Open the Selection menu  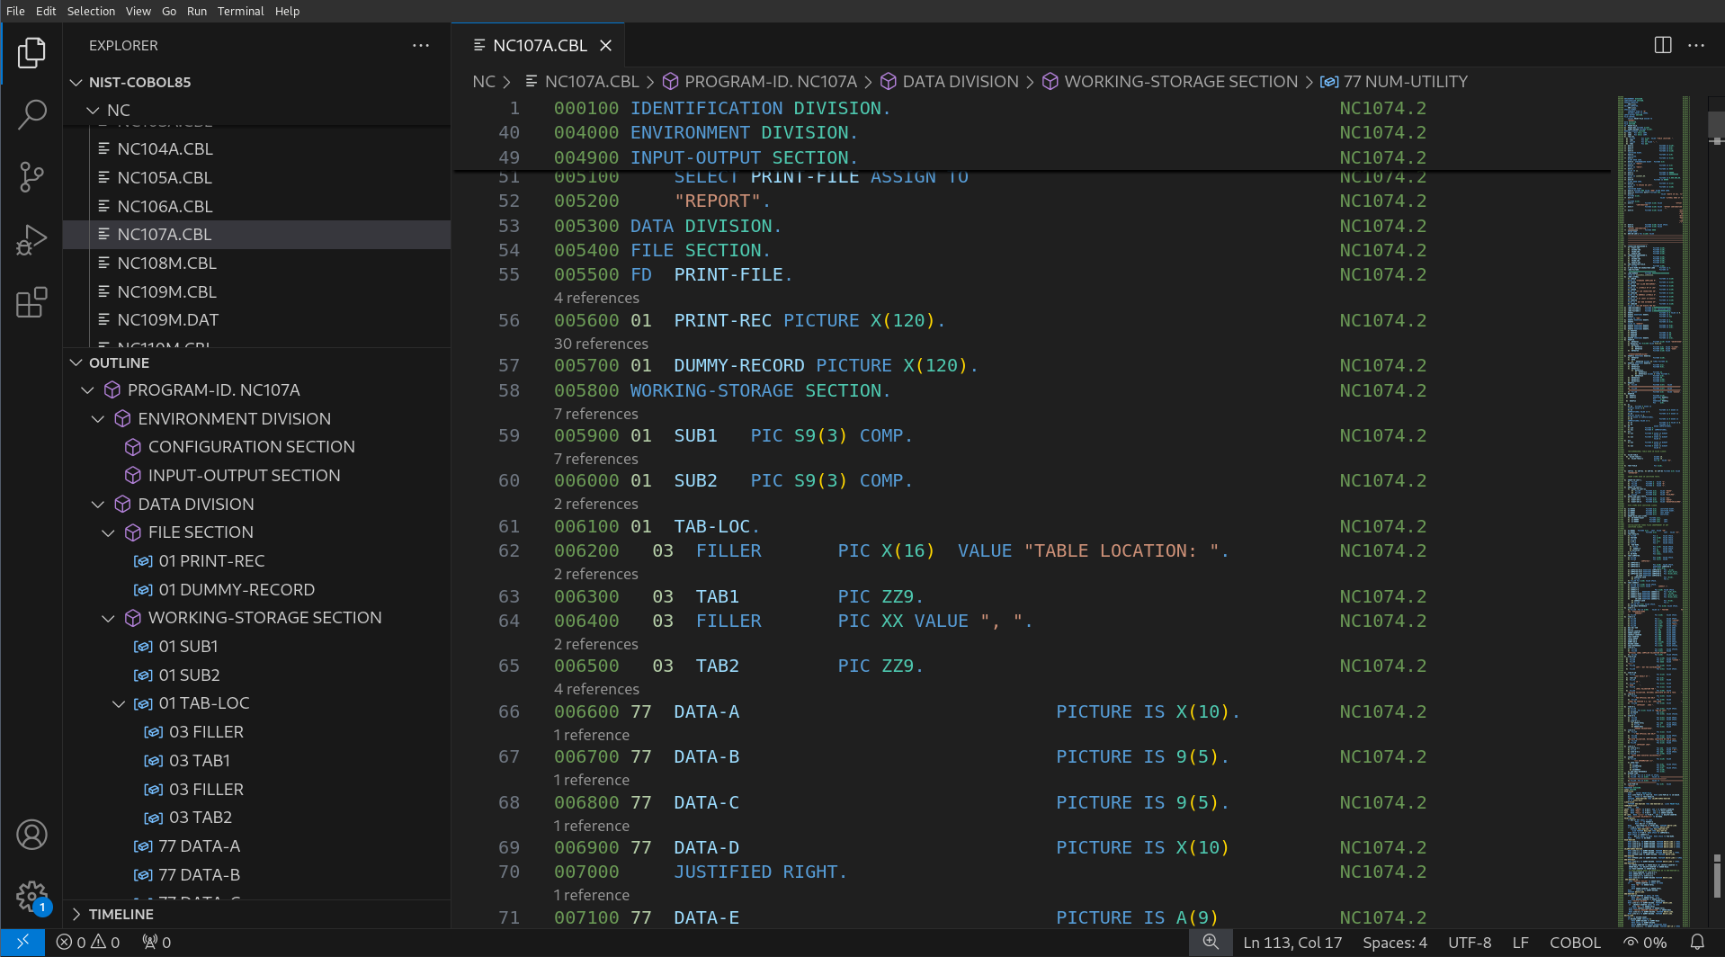[91, 11]
